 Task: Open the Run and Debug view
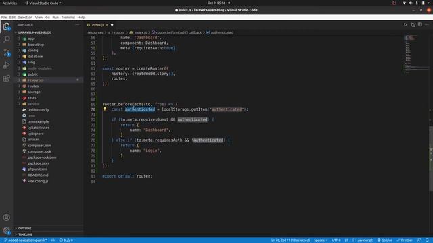[6, 65]
